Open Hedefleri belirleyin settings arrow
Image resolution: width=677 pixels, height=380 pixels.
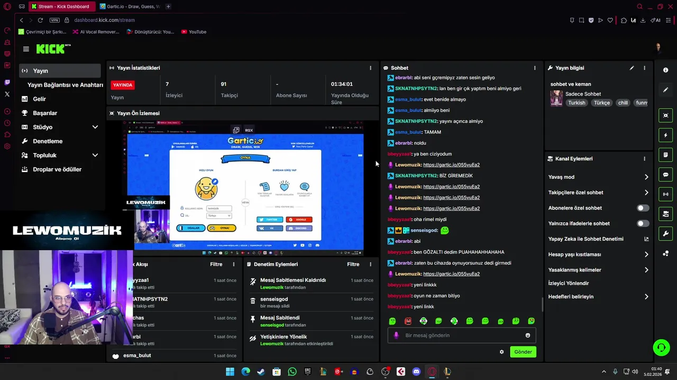(x=646, y=297)
